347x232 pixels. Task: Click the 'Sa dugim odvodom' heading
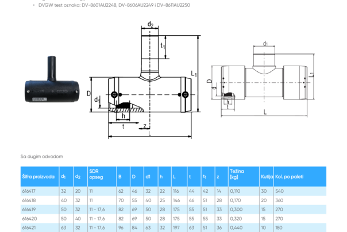coord(41,157)
